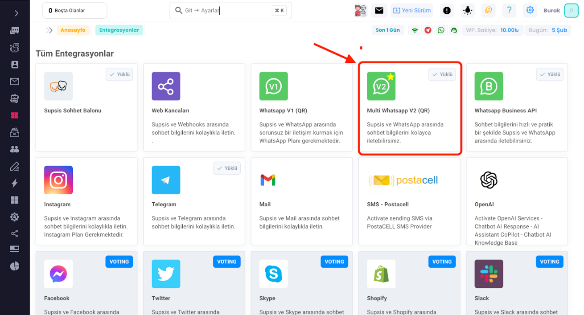Click the Web Kancaları webhook icon
This screenshot has height=315, width=584.
[166, 86]
